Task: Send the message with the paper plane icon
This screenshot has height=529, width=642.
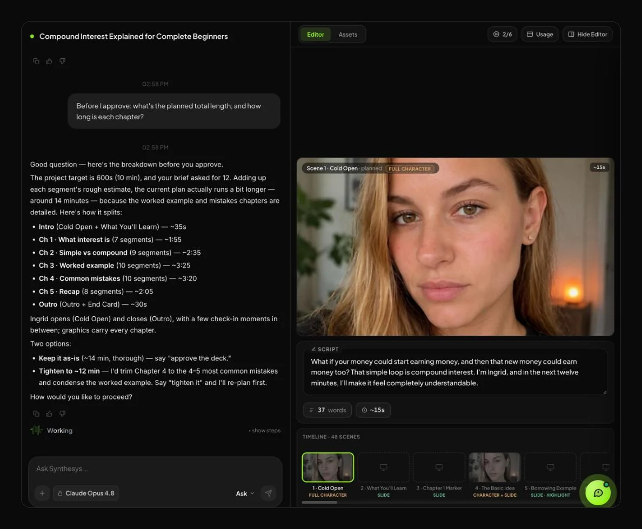Action: [x=268, y=493]
